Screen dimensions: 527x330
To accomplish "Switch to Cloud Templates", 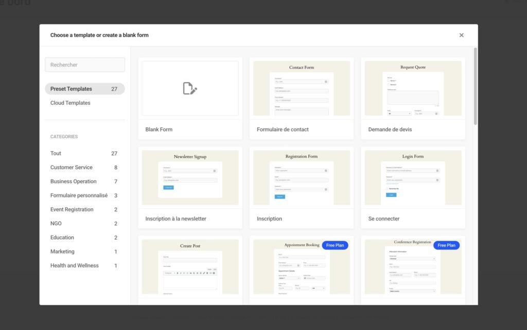I will coord(71,103).
